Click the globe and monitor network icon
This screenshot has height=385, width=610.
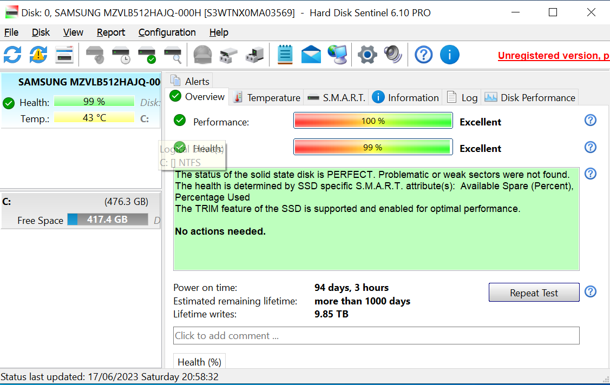point(337,55)
